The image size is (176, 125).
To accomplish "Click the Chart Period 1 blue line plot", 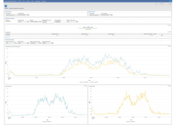I will click(x=47, y=102).
